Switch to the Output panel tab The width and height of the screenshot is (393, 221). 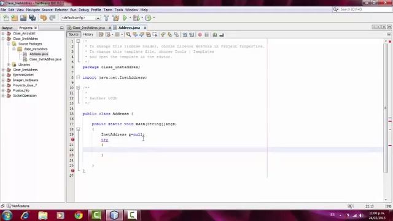(x=7, y=28)
